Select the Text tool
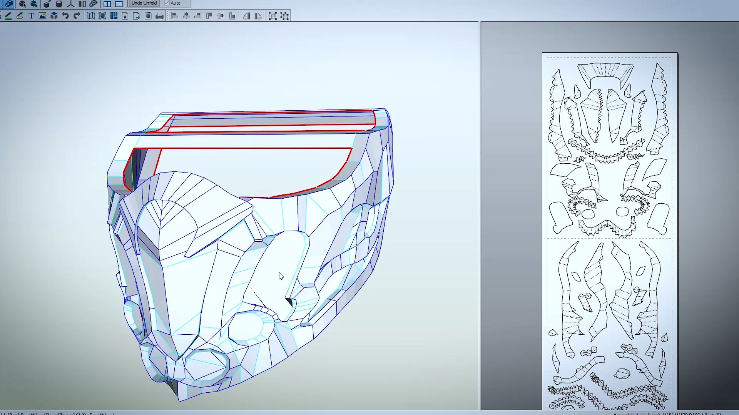The height and width of the screenshot is (415, 739). (32, 16)
